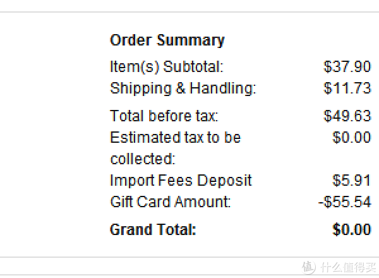379x278 pixels.
Task: Select the -$55.54 gift card amount
Action: 345,202
